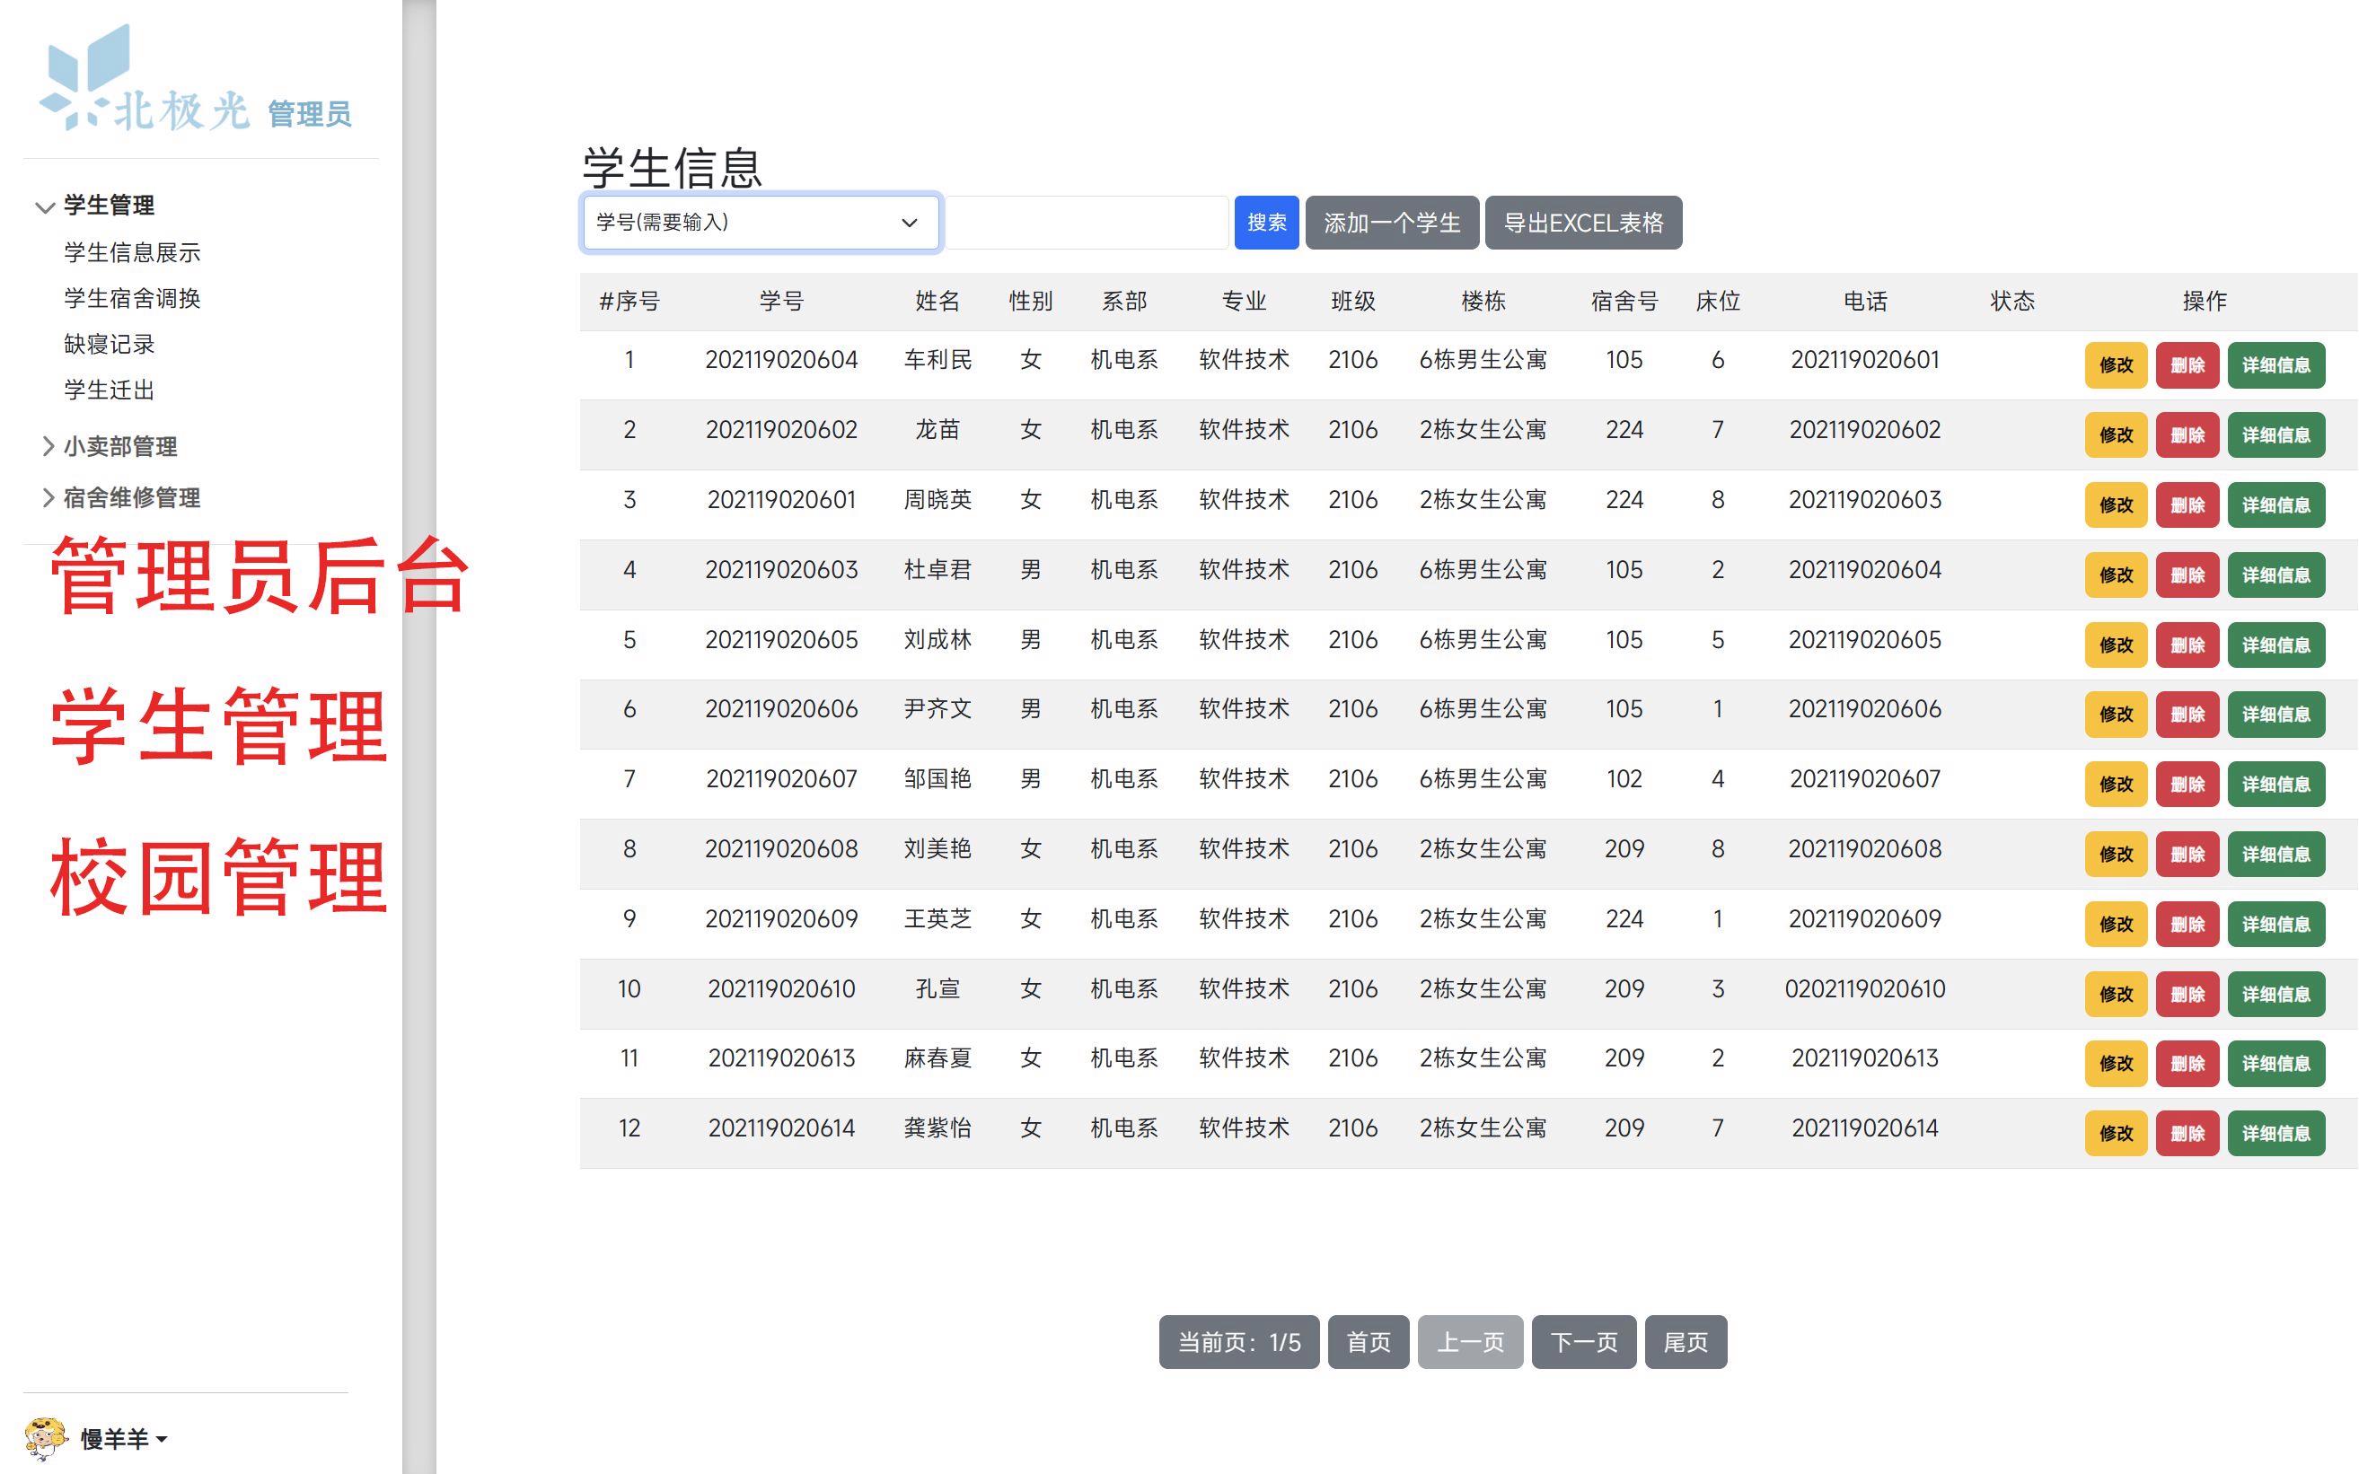The image size is (2359, 1474).
Task: Open 学生宿舍调换 in the sidebar
Action: 133,298
